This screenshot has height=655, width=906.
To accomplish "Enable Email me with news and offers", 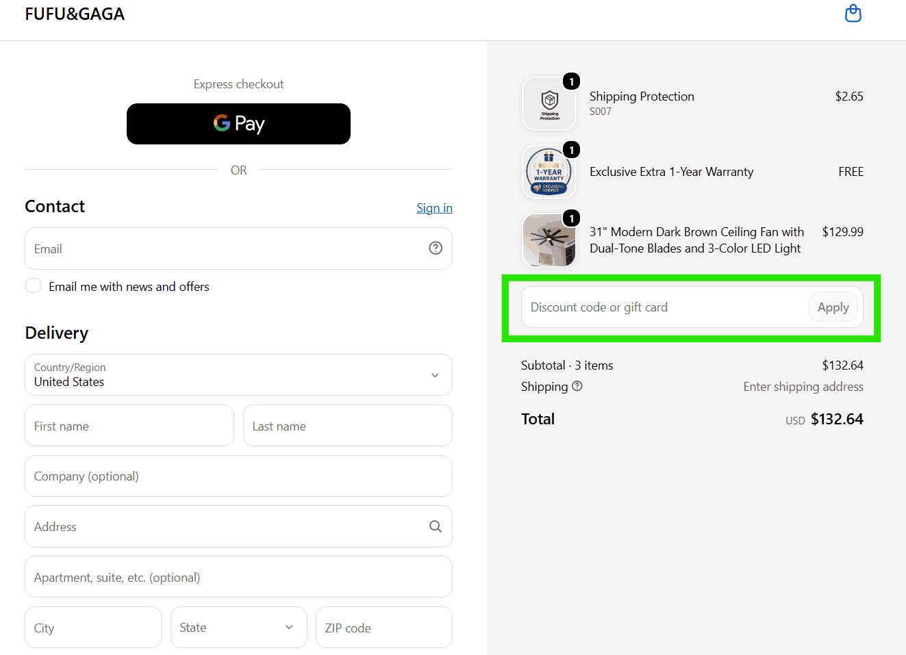I will point(33,286).
